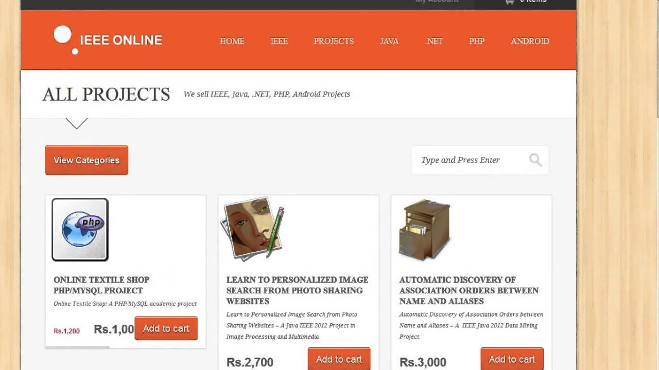Select the JAVA menu item
Image resolution: width=659 pixels, height=370 pixels.
[389, 41]
